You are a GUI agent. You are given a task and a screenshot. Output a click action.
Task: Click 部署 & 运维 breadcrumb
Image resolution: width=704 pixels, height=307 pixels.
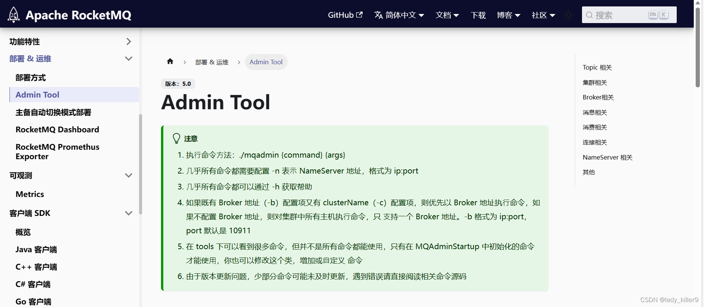212,62
